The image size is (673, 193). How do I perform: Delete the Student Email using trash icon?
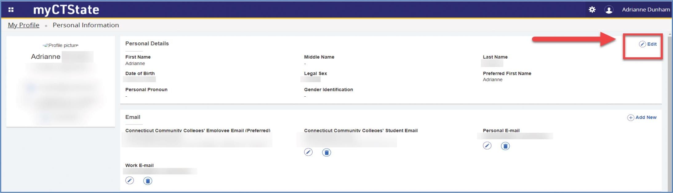click(x=326, y=152)
